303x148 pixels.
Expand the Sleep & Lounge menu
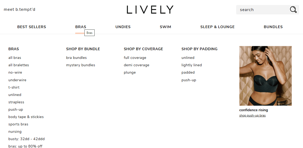(217, 27)
